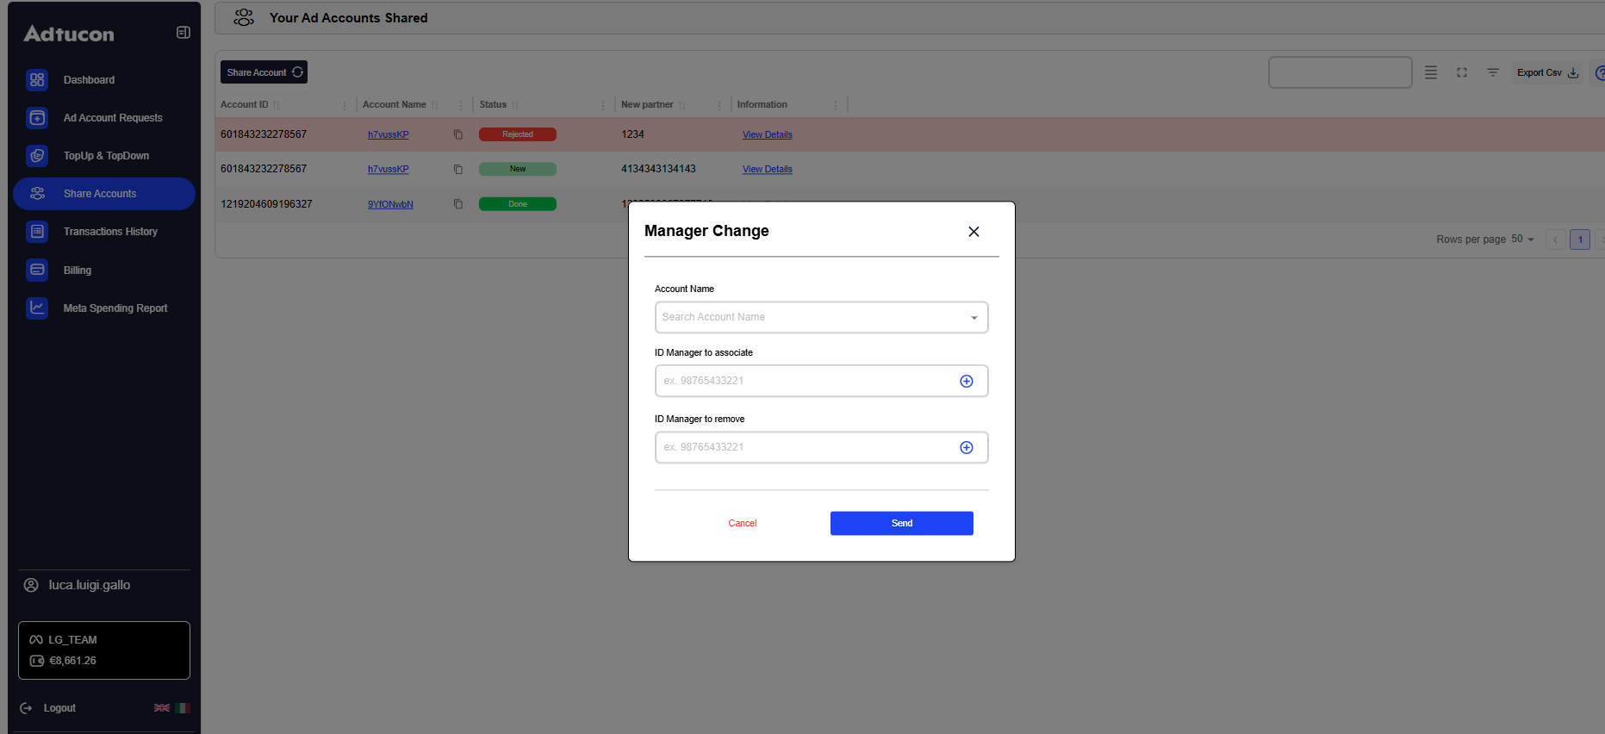Open the table filter icon
This screenshot has width=1605, height=734.
[x=1493, y=73]
